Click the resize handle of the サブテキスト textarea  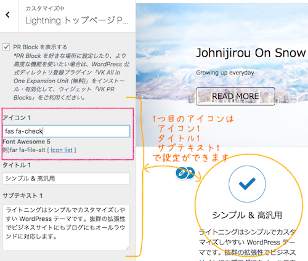coord(128,248)
